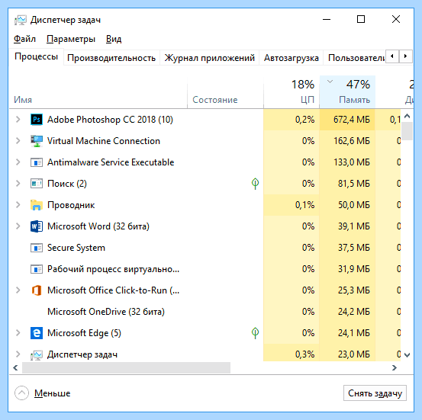The image size is (422, 420).
Task: Click the Microsoft Edge process icon
Action: click(37, 333)
